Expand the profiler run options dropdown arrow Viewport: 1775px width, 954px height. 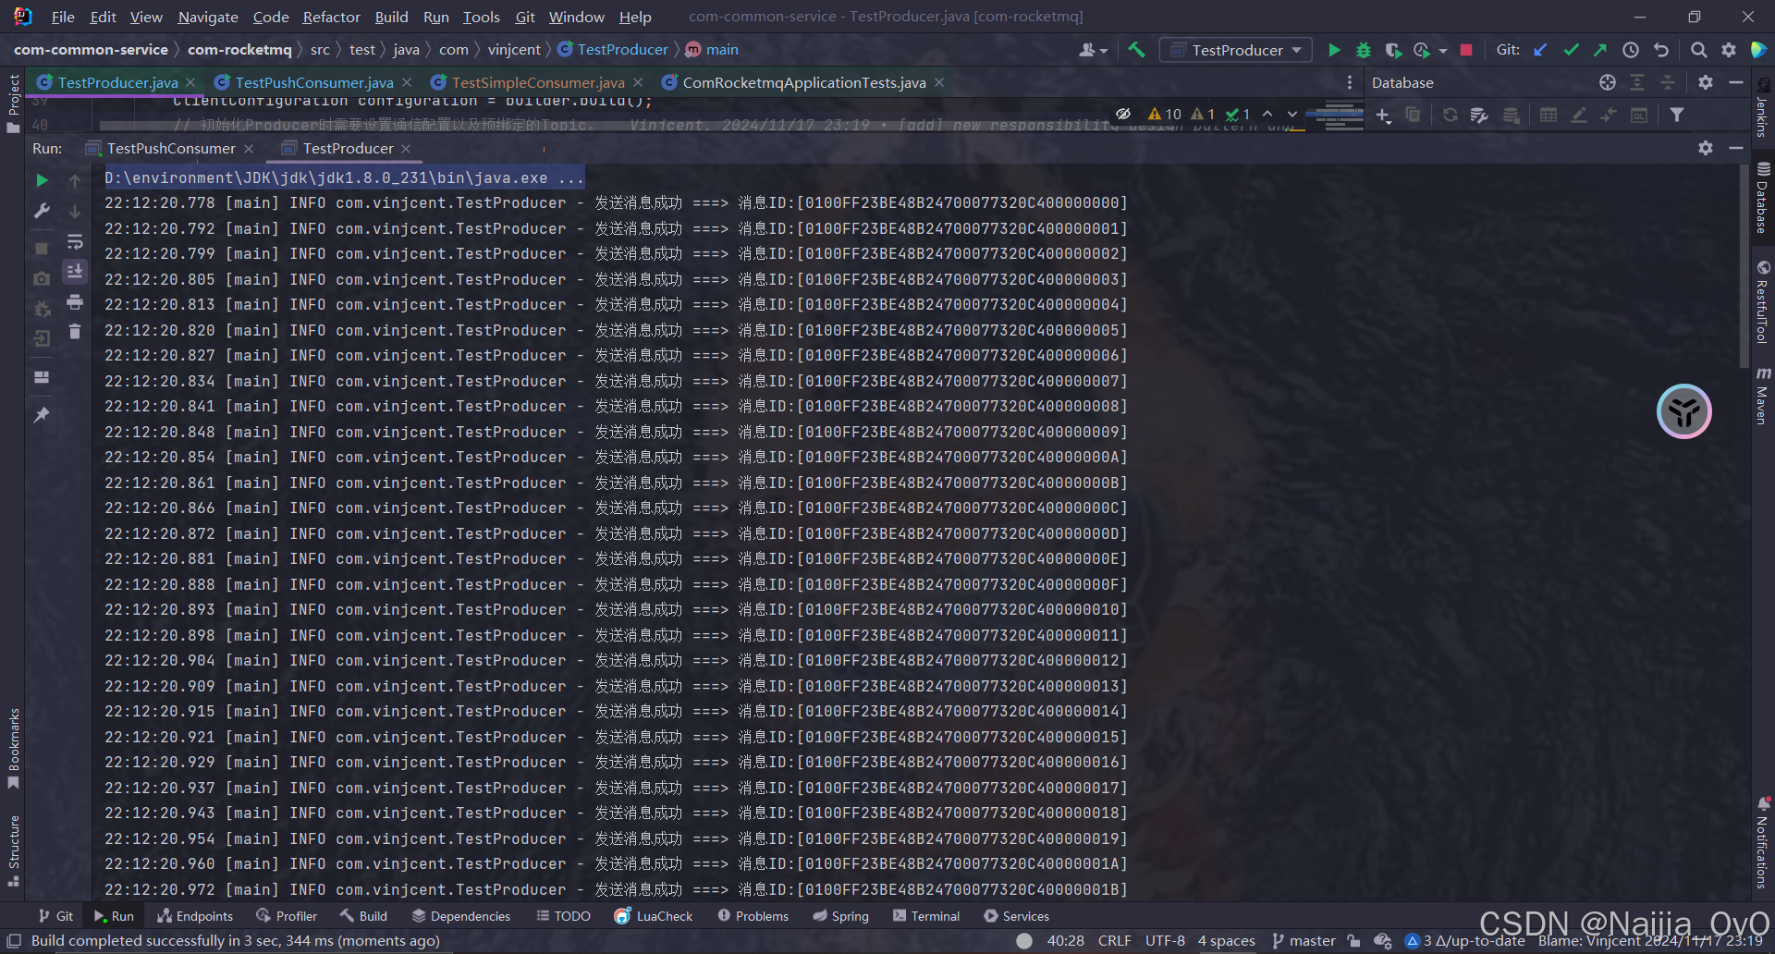(1442, 51)
